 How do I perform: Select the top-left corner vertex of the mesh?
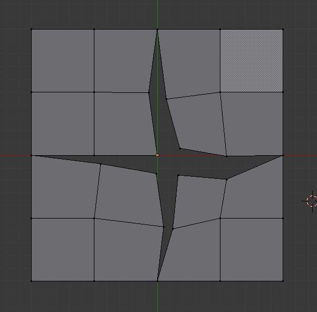31,30
